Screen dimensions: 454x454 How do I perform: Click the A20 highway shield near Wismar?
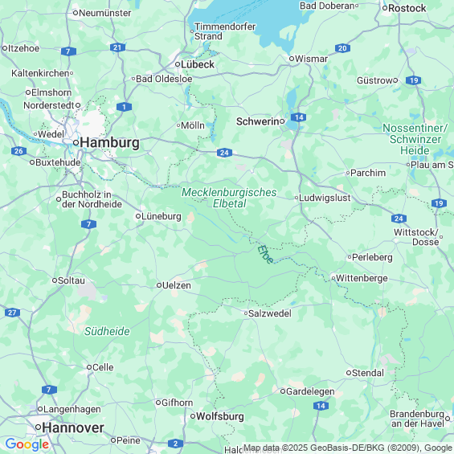[342, 48]
